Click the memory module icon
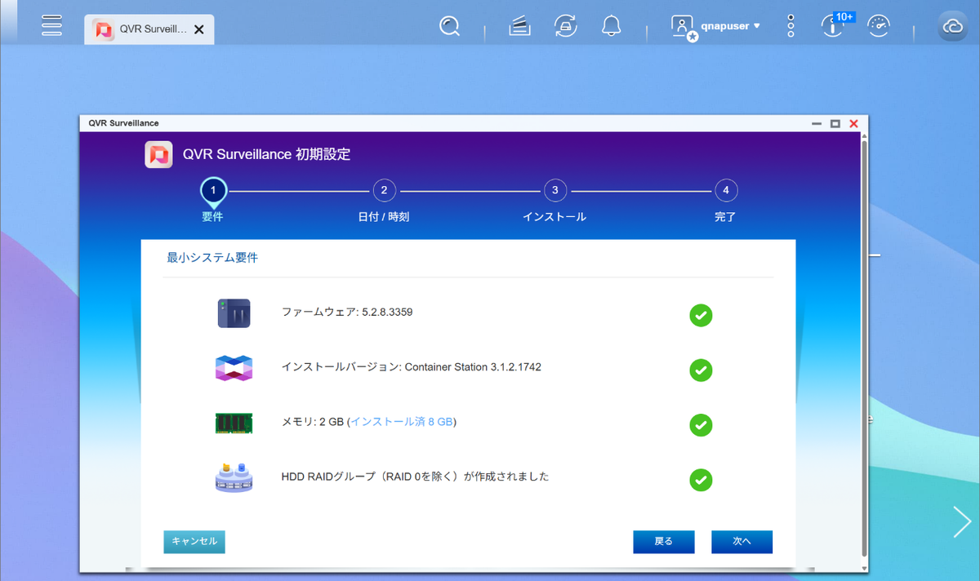 tap(234, 423)
